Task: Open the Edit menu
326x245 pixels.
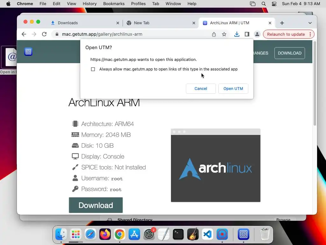Action: 56,4
